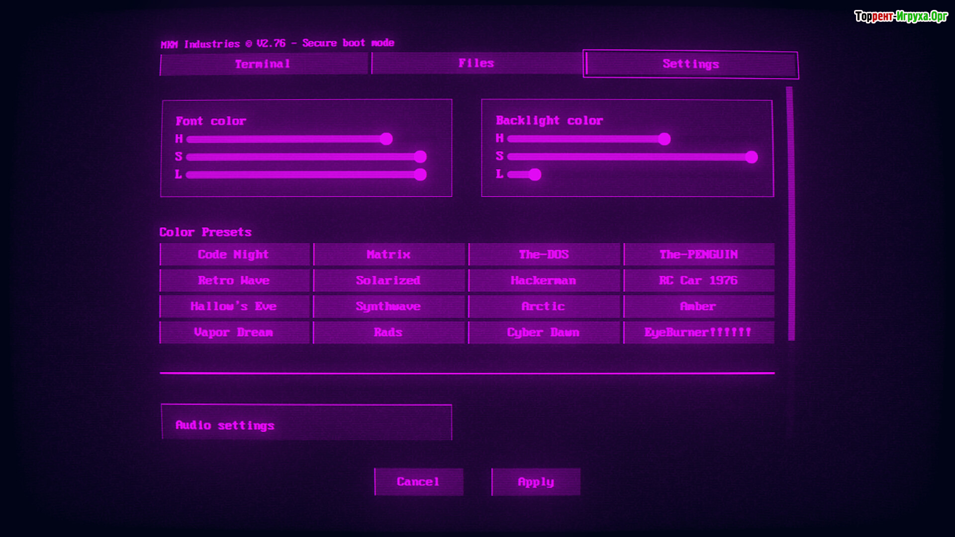Screen dimensions: 955x537
Task: Select the Settings tab
Action: [x=690, y=64]
